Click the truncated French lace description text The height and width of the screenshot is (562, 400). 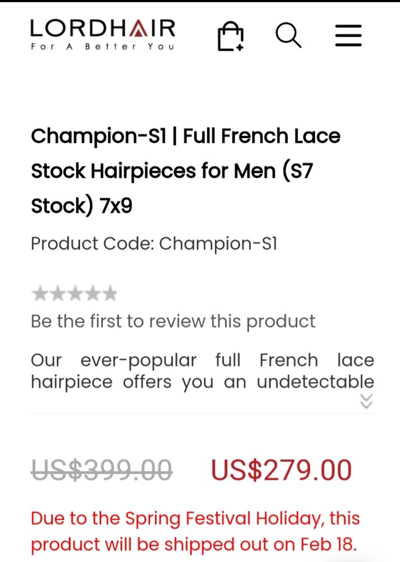pos(202,371)
